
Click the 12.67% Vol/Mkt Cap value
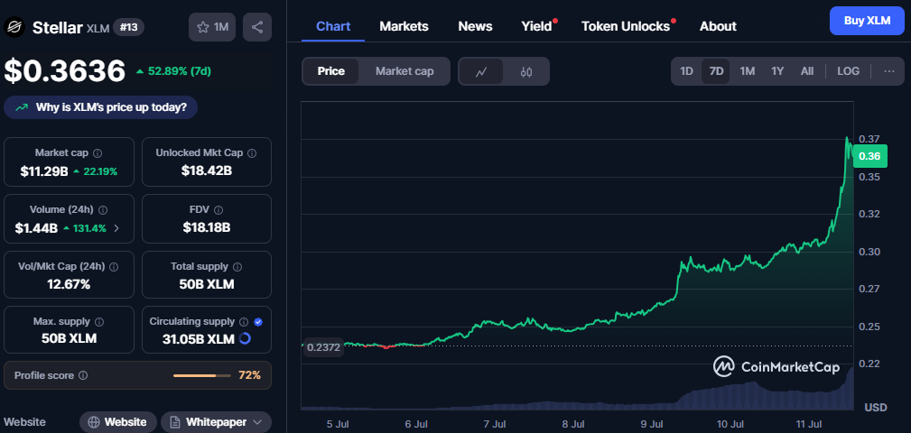click(x=69, y=284)
